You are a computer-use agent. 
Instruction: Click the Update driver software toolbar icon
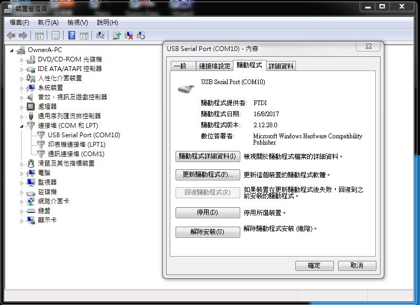click(x=117, y=35)
